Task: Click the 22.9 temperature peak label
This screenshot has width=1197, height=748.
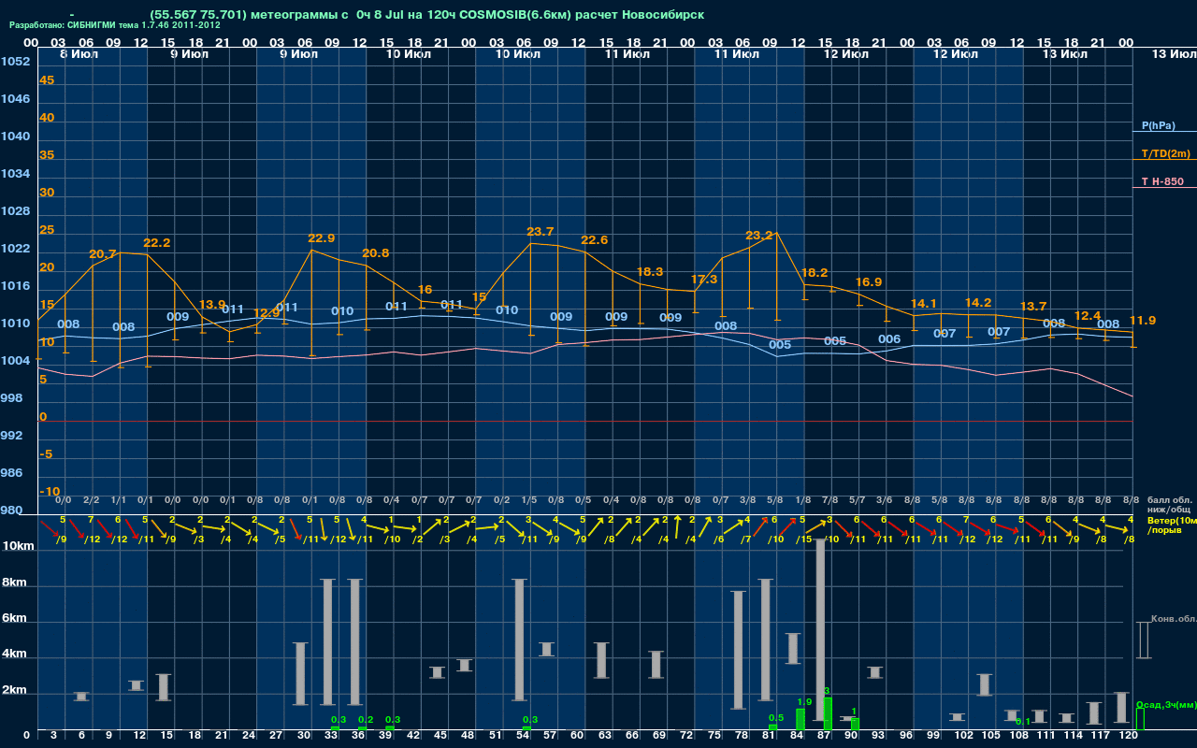Action: click(321, 238)
